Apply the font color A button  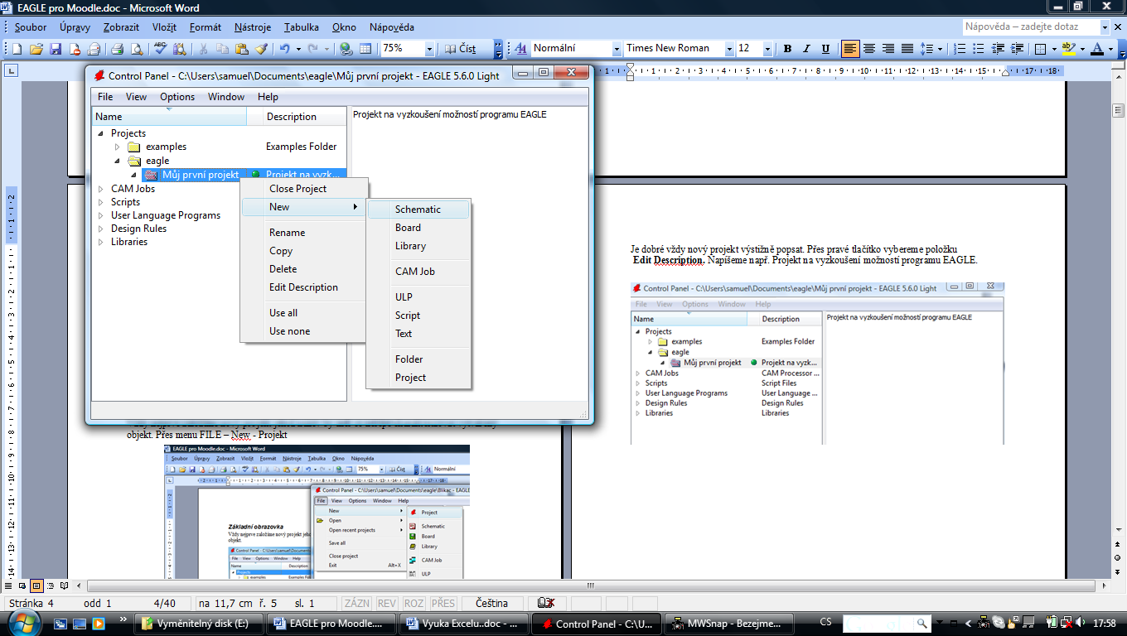click(1097, 49)
